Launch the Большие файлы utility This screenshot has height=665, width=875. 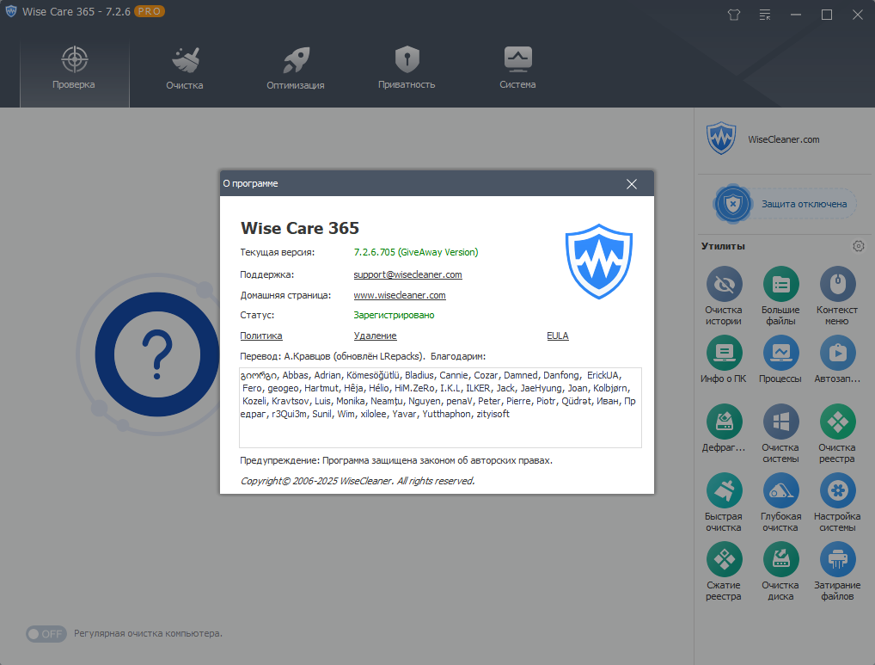click(780, 285)
